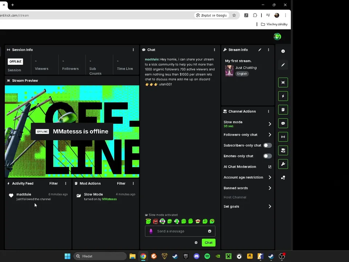
Task: Click the Send a message field
Action: 180,231
